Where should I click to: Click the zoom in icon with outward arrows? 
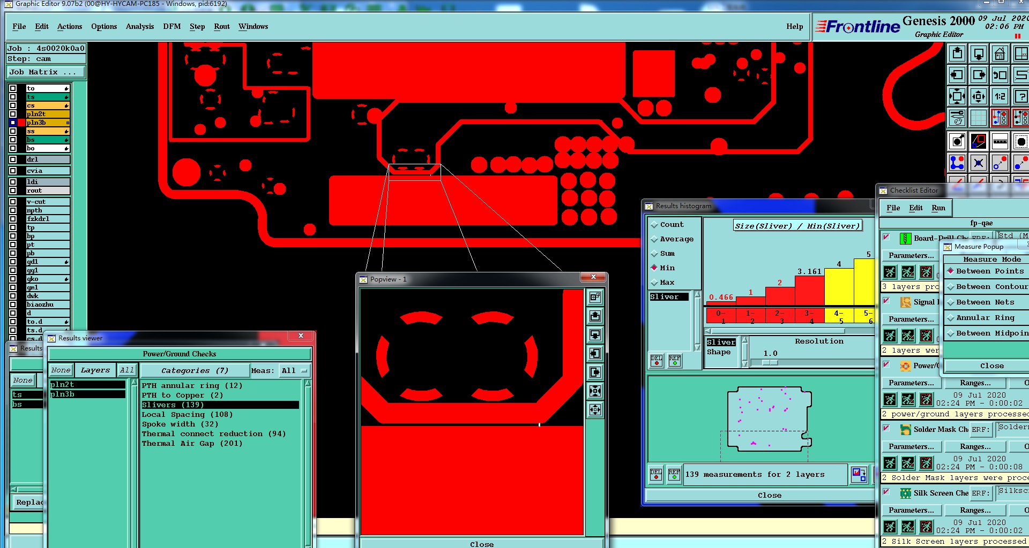[957, 96]
